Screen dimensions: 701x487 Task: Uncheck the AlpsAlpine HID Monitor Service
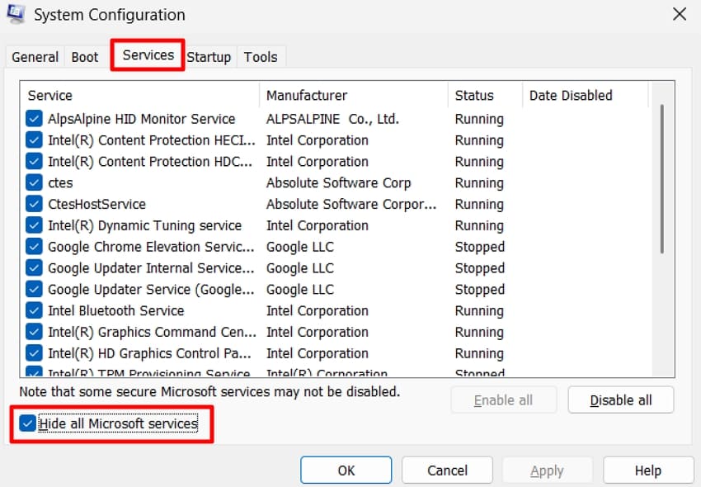pos(33,118)
